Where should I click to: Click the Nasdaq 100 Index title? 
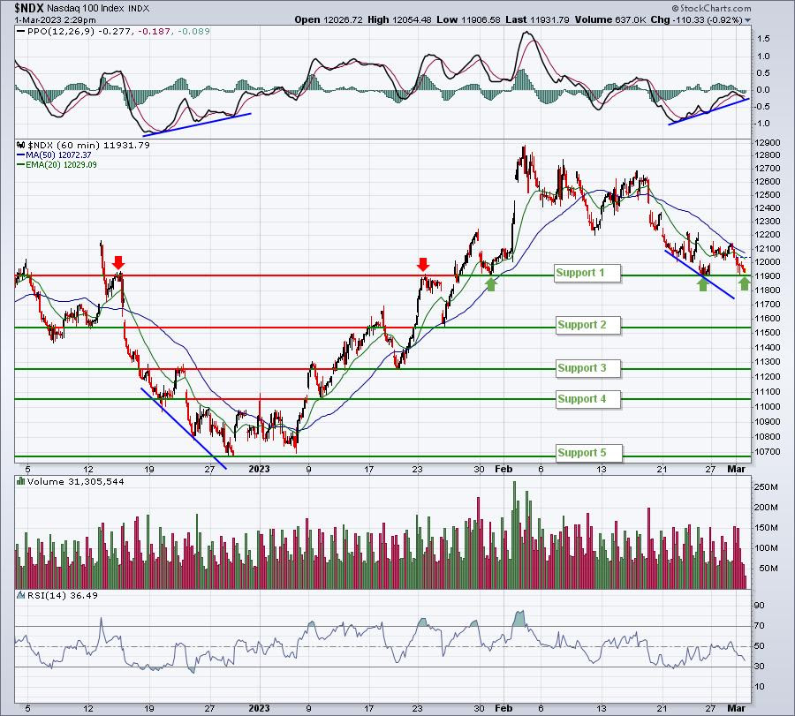coord(85,9)
